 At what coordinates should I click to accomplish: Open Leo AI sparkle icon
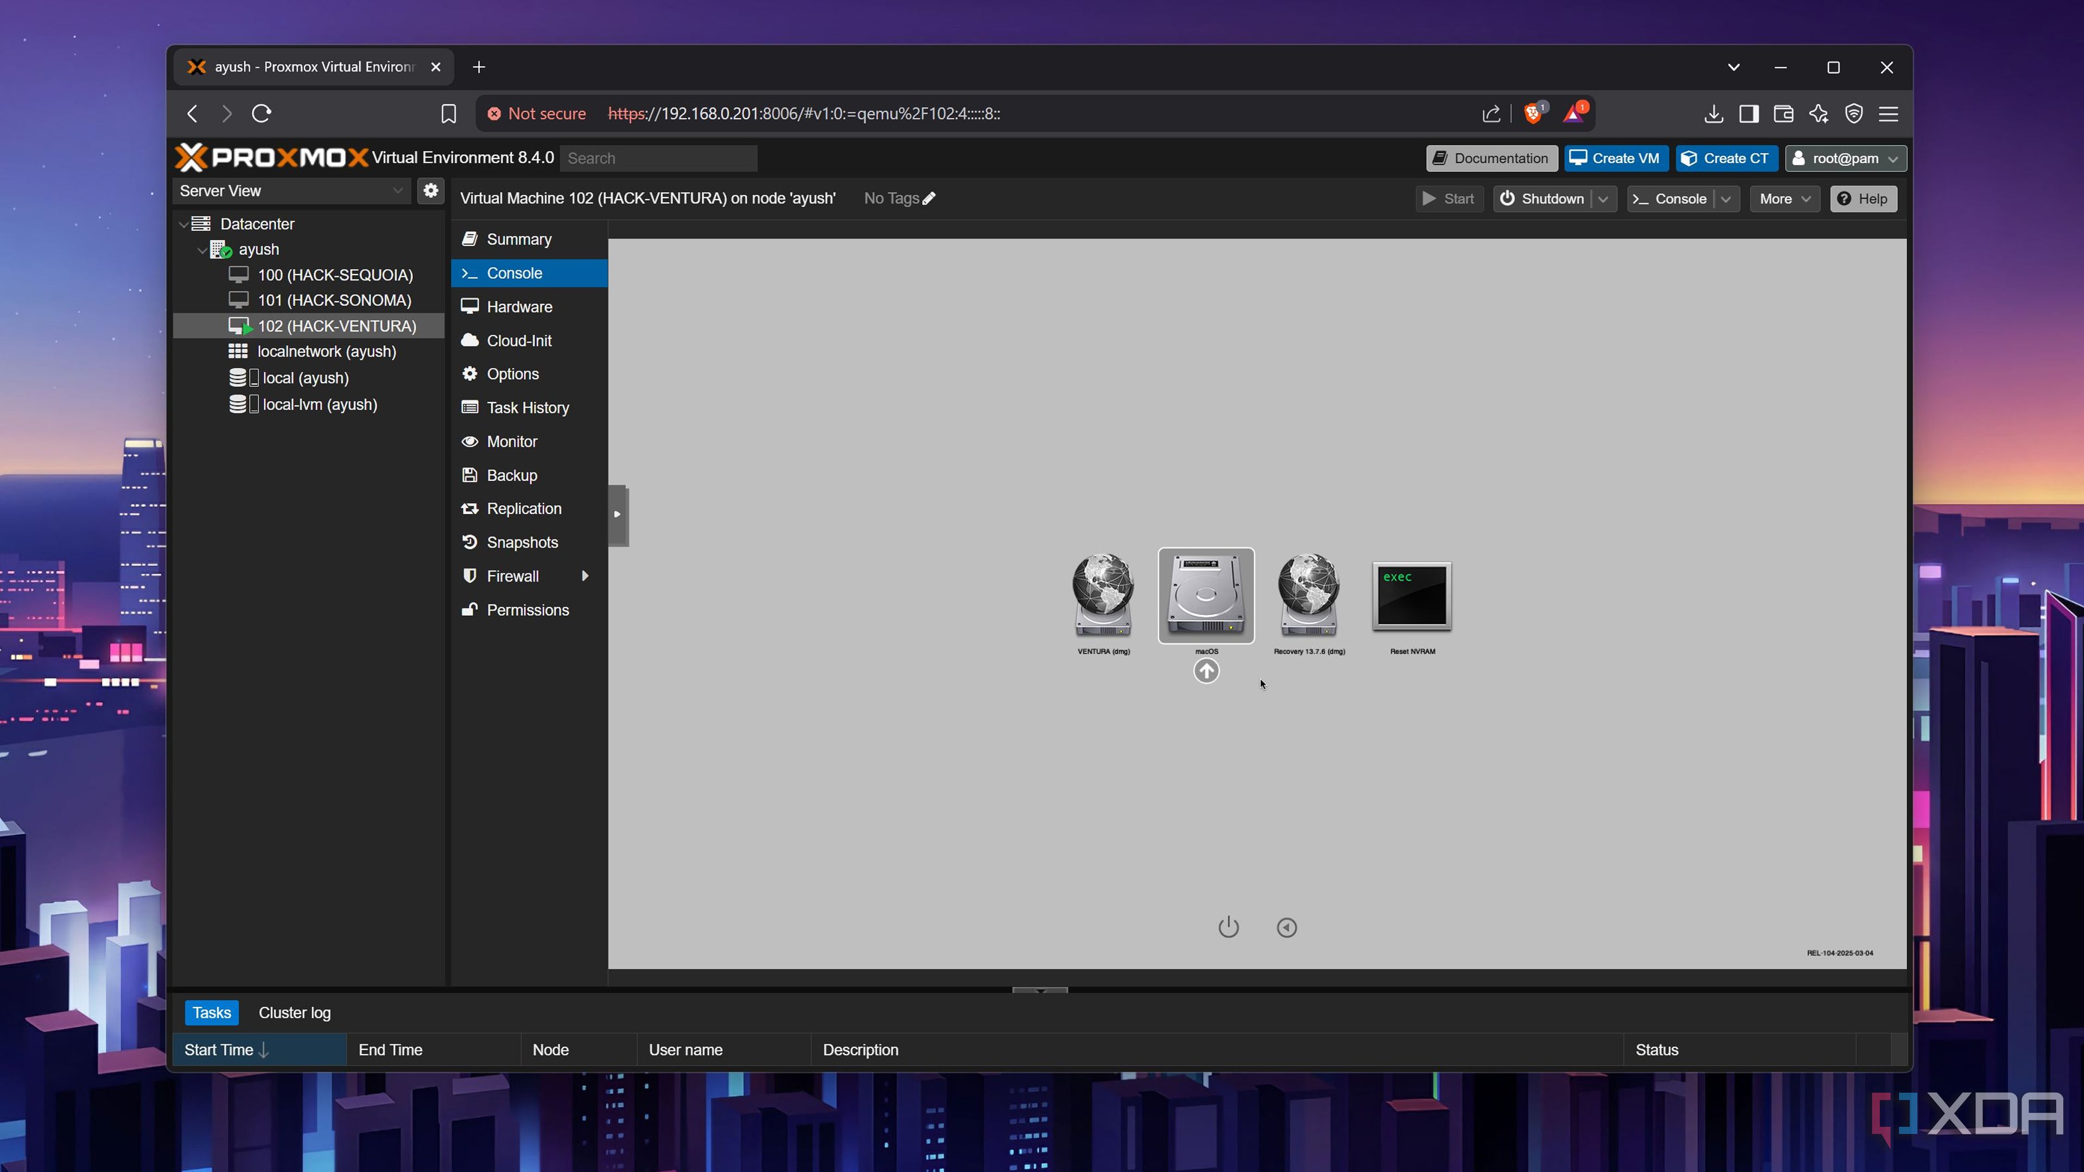(1819, 113)
